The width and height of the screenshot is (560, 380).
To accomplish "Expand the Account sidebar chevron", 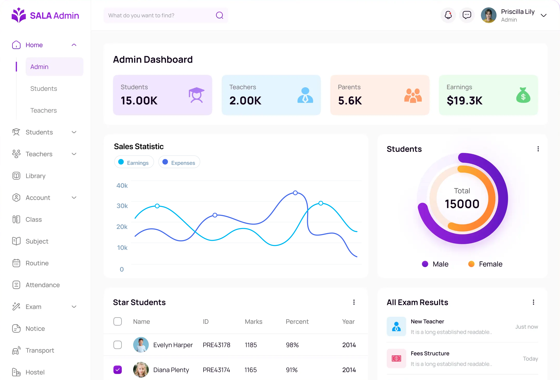I will 74,198.
